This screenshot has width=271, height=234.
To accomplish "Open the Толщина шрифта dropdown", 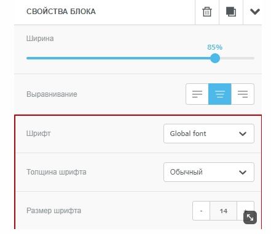I will pyautogui.click(x=209, y=172).
